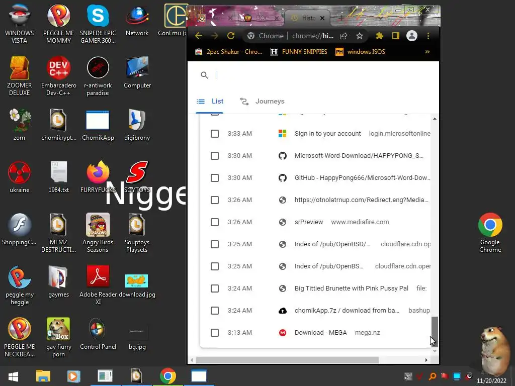The height and width of the screenshot is (386, 515).
Task: Reload the Chrome history page
Action: tap(231, 36)
